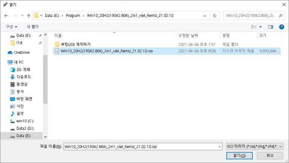Select OneDrive in the navigation pane
This screenshot has height=163, width=289.
[22, 53]
